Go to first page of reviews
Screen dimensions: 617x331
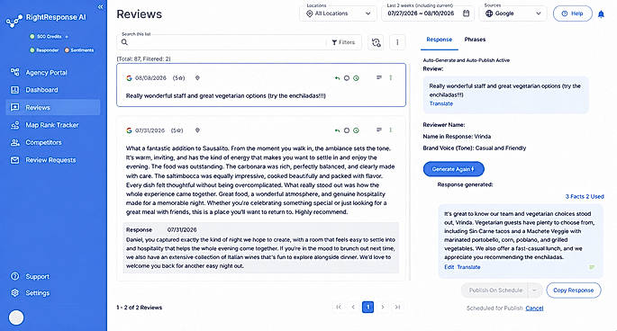(339, 307)
